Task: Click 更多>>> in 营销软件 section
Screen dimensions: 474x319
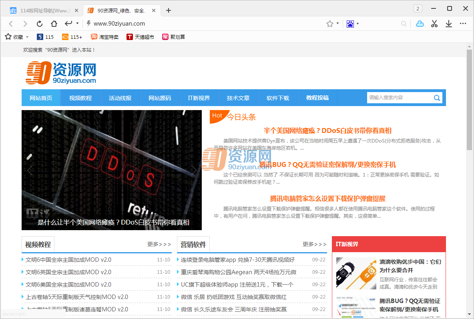Action: pyautogui.click(x=314, y=244)
